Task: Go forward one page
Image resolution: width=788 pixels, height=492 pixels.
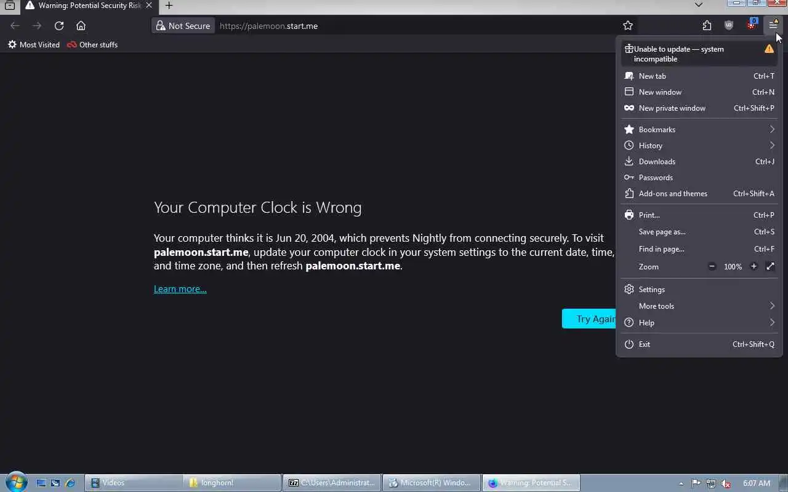Action: pyautogui.click(x=37, y=26)
